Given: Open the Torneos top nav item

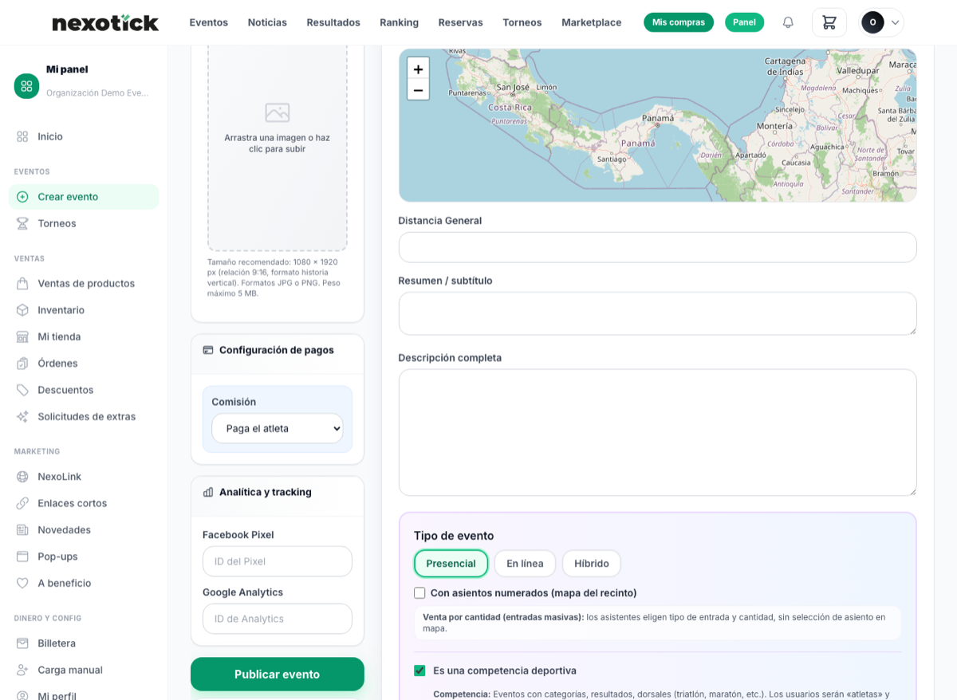Looking at the screenshot, I should tap(522, 22).
